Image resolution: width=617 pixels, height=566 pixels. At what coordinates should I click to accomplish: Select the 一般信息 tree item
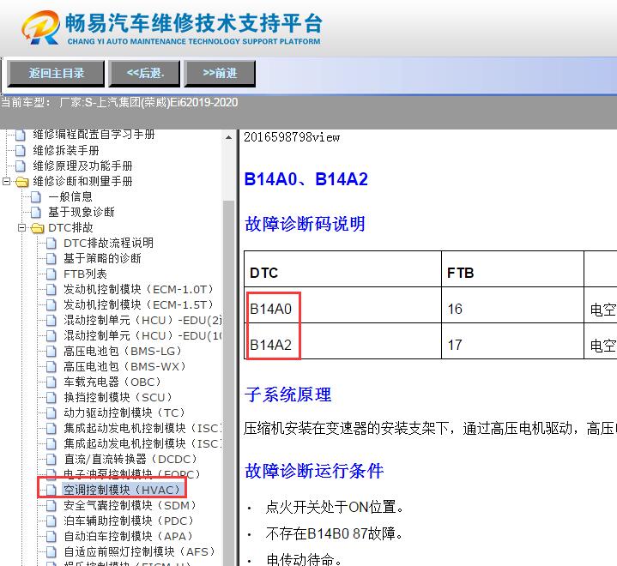[70, 196]
